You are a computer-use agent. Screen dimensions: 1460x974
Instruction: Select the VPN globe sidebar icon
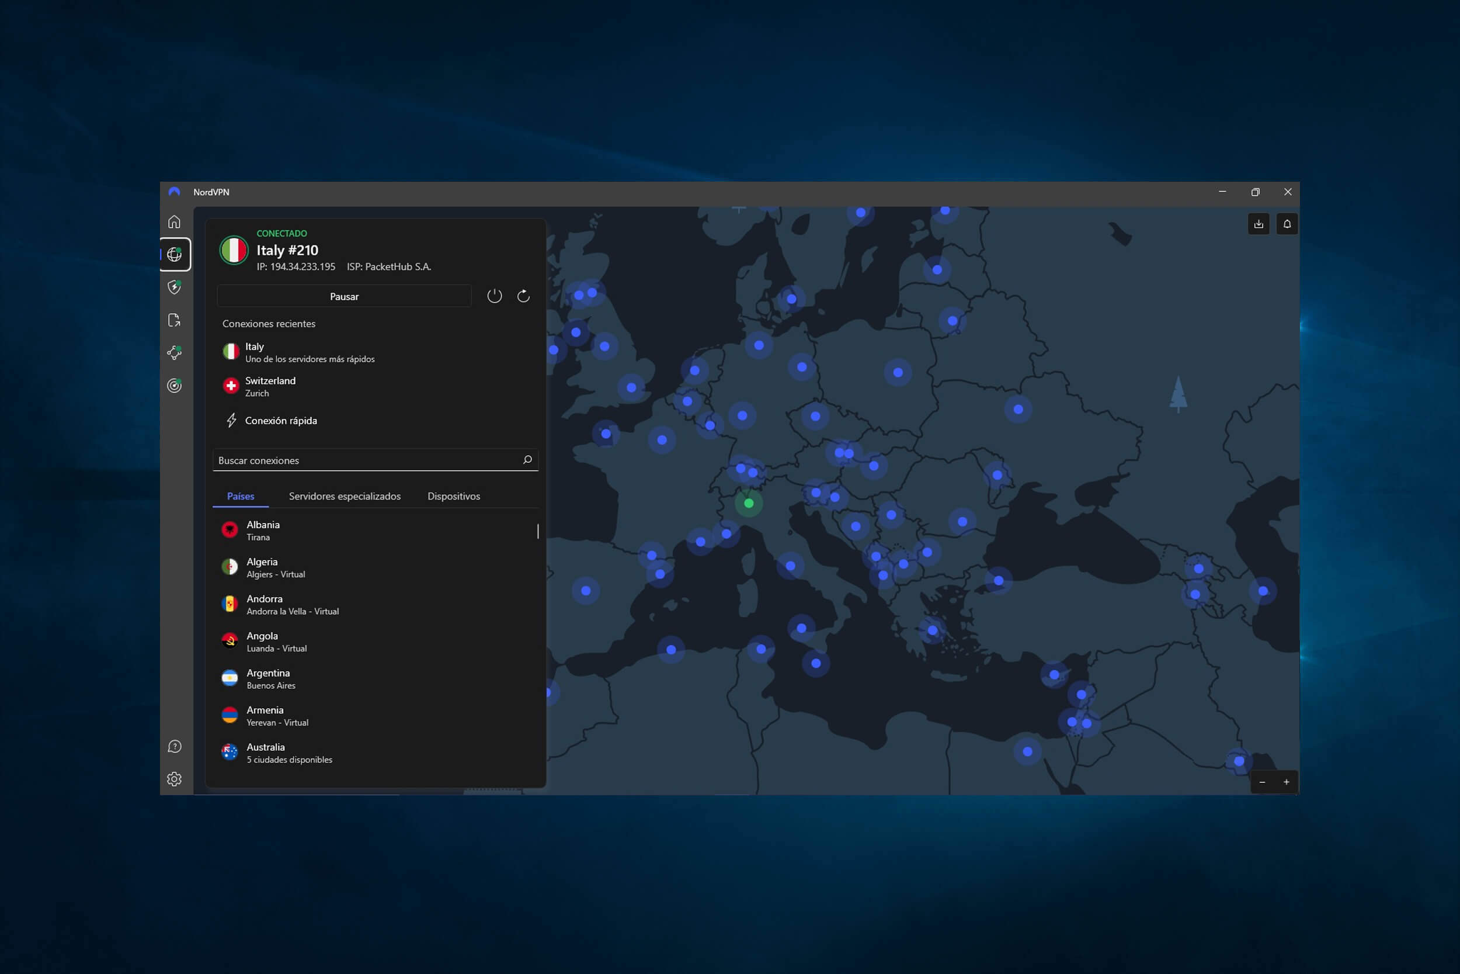tap(175, 254)
